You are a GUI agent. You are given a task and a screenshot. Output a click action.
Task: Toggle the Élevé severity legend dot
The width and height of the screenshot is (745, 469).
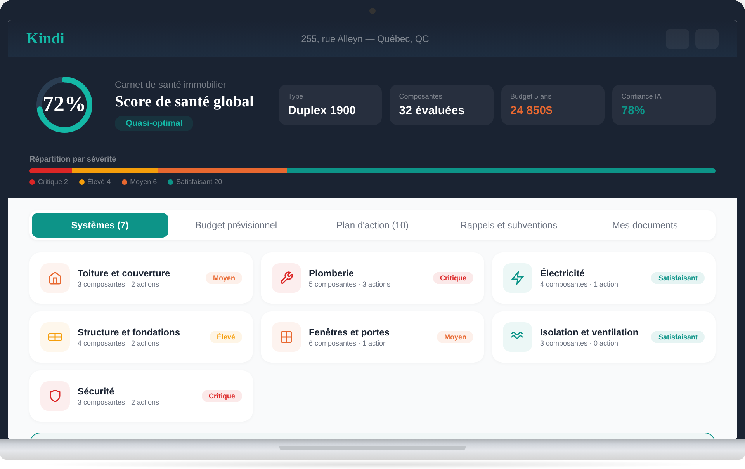[x=81, y=182]
